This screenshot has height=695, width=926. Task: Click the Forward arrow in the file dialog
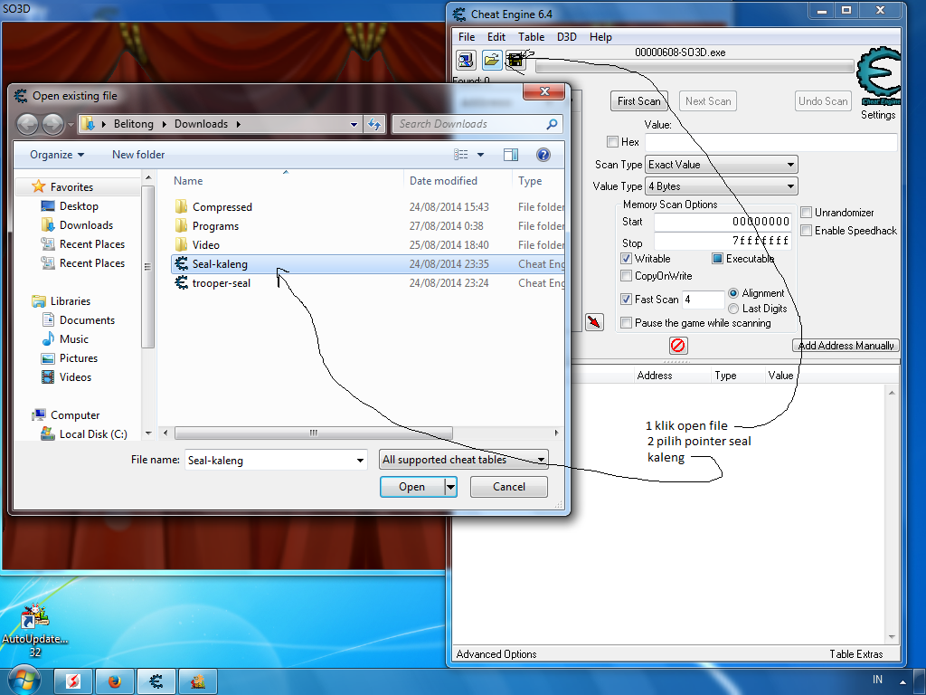coord(52,124)
